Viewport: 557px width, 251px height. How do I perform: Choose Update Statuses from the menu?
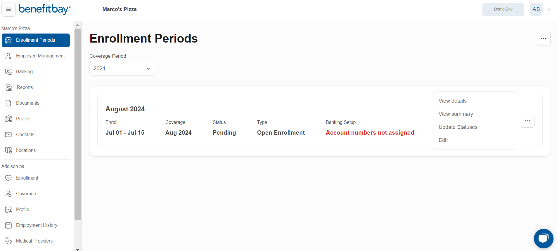pos(458,127)
